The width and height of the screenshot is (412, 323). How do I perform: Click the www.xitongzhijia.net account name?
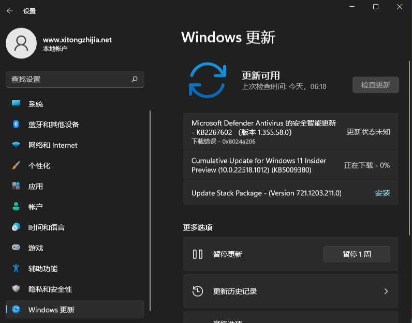click(x=77, y=40)
